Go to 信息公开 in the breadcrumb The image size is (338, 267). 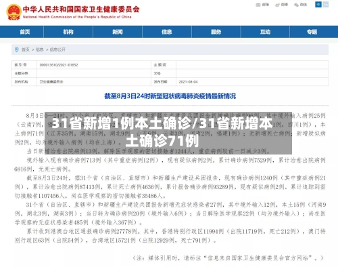(x=57, y=49)
